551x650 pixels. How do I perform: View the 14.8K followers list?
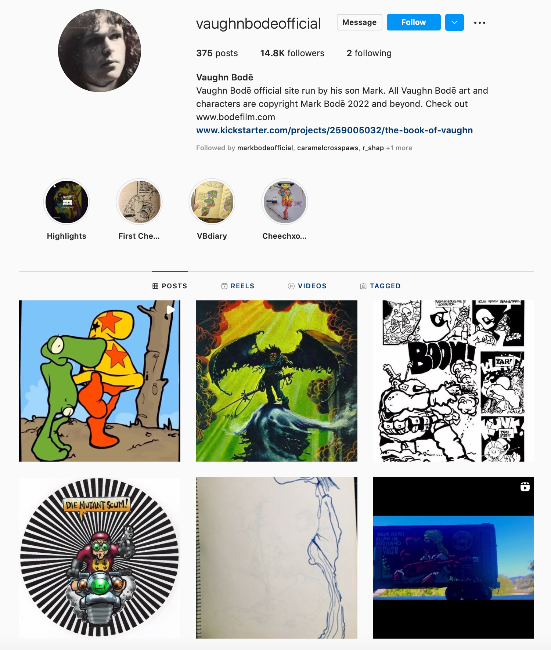point(292,53)
